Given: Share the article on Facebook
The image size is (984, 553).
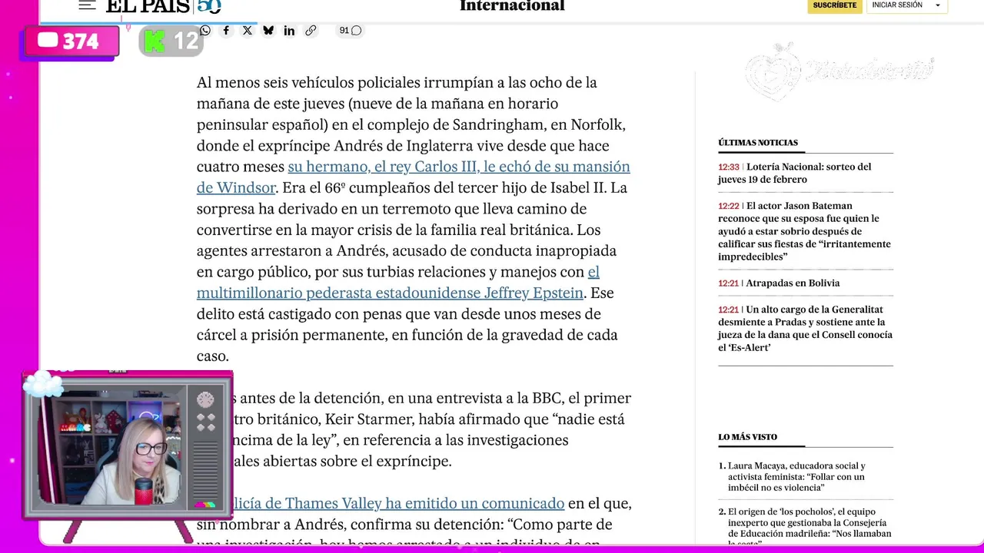Looking at the screenshot, I should tap(226, 31).
